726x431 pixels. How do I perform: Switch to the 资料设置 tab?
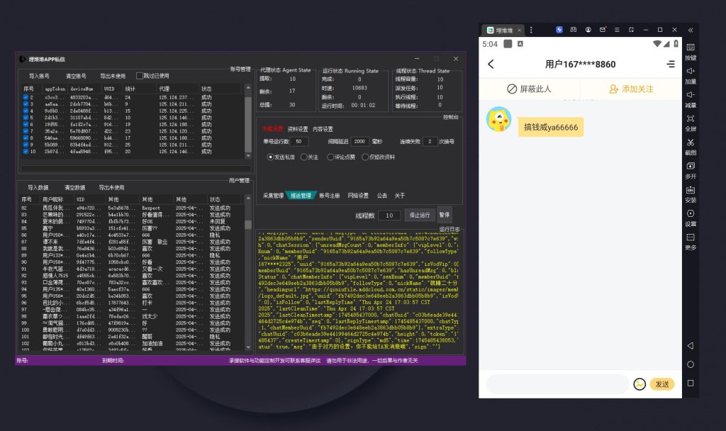298,129
